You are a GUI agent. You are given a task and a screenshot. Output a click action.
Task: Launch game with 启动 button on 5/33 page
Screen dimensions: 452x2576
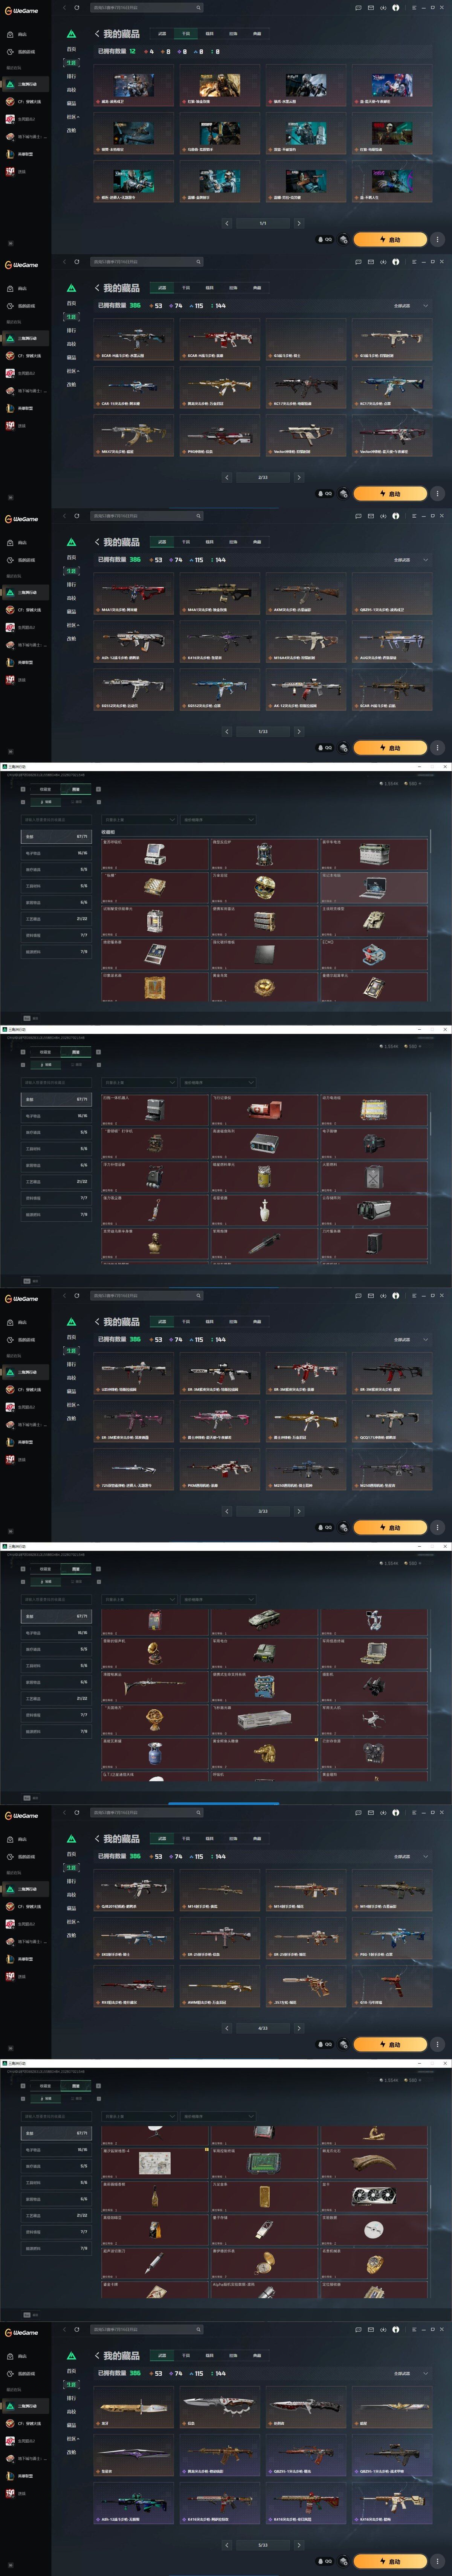[390, 2562]
